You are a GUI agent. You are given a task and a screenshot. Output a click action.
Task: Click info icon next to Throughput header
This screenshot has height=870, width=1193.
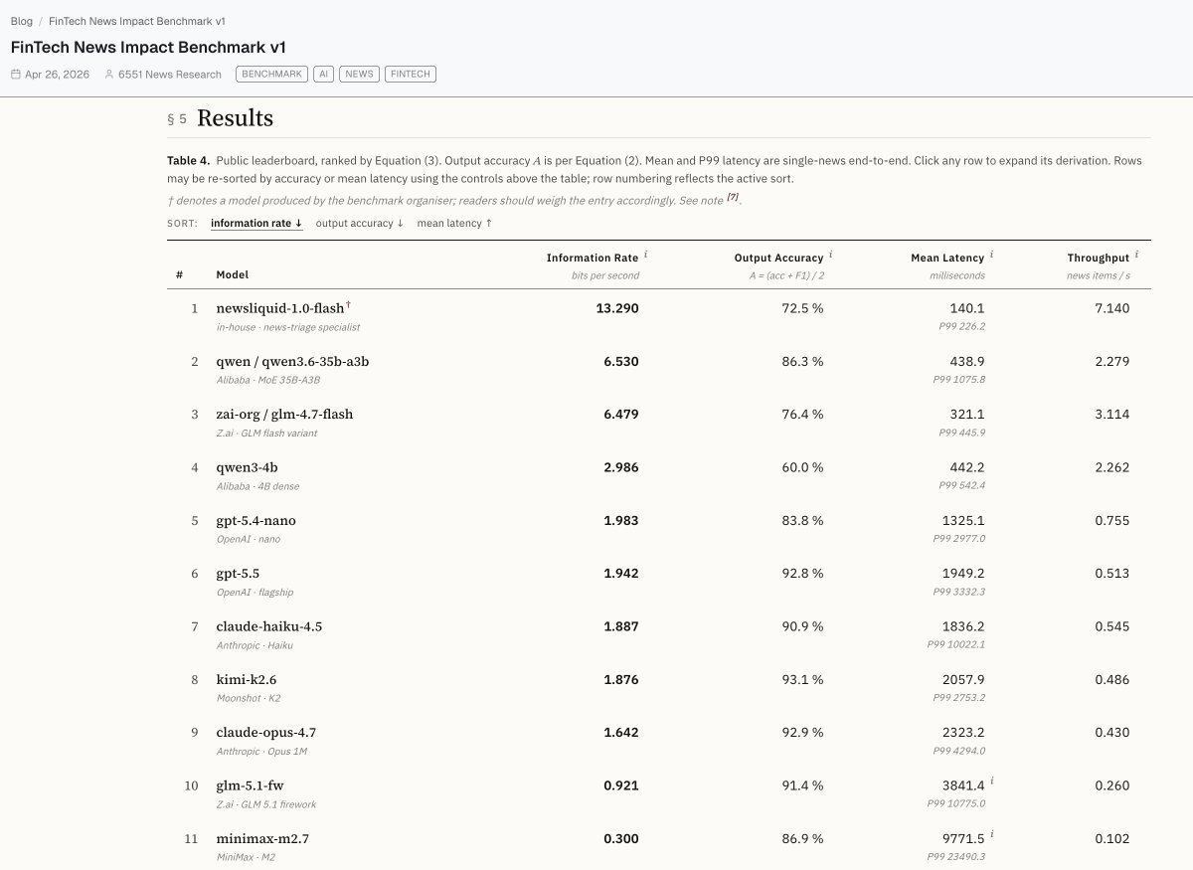point(1137,256)
